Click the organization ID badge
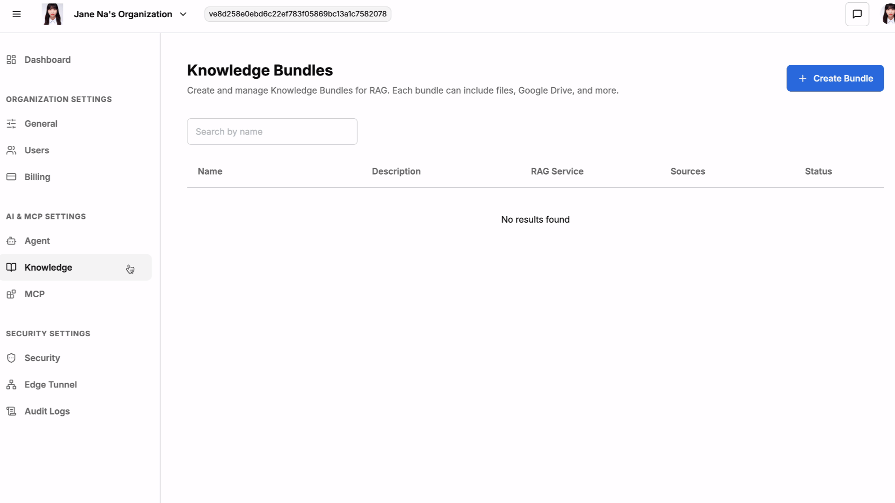This screenshot has height=503, width=895. pos(297,14)
